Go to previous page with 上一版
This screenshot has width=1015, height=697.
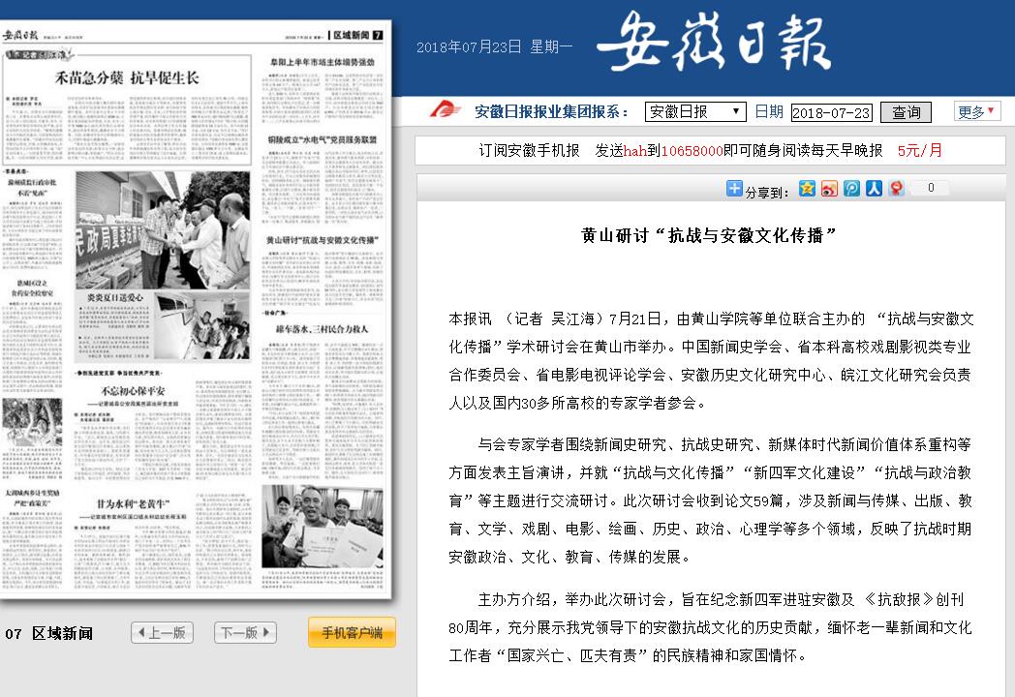pyautogui.click(x=163, y=632)
